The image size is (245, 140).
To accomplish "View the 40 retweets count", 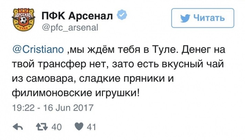I will click(x=56, y=127).
